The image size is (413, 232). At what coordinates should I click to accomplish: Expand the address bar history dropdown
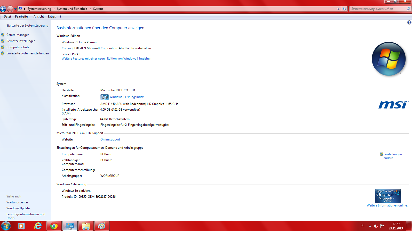(338, 9)
